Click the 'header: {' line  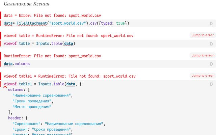coord(18,118)
